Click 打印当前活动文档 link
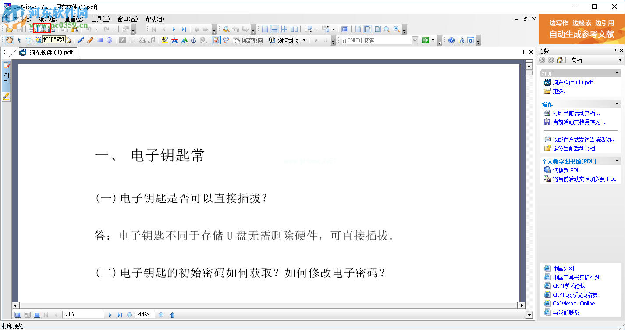625x330 pixels. (576, 113)
